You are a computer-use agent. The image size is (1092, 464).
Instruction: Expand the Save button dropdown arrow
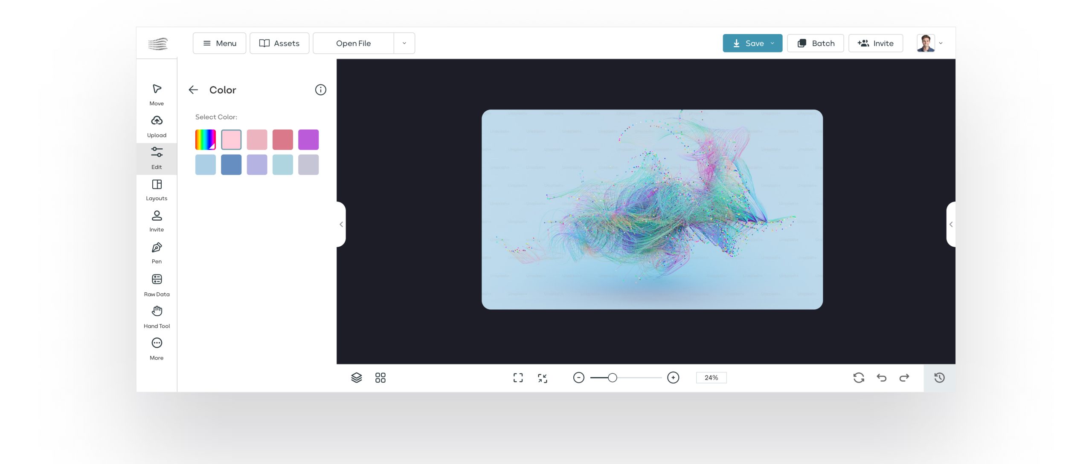[x=773, y=43]
